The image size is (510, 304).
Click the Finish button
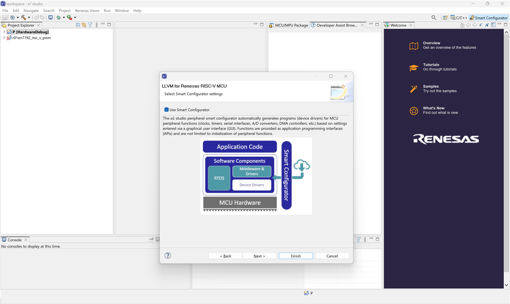tap(296, 256)
